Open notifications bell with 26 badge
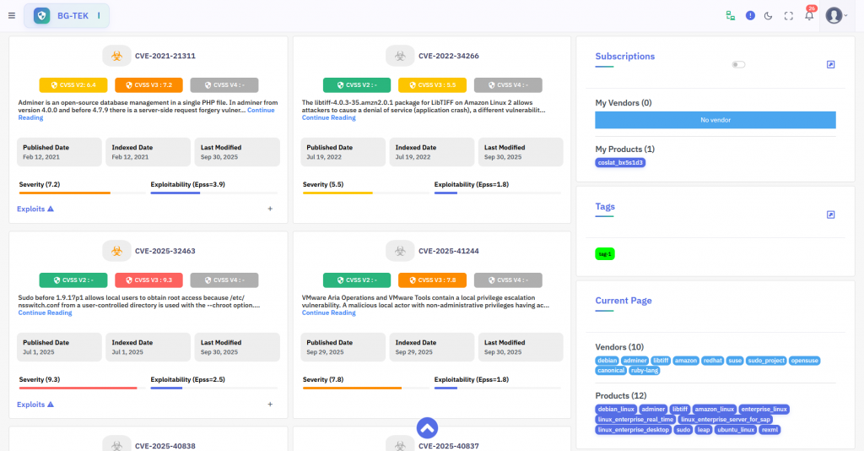 [x=809, y=15]
